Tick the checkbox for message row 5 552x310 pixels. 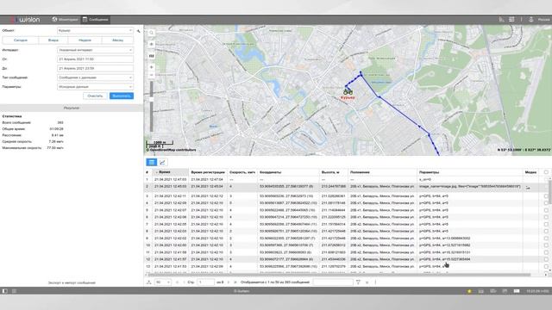coord(546,210)
